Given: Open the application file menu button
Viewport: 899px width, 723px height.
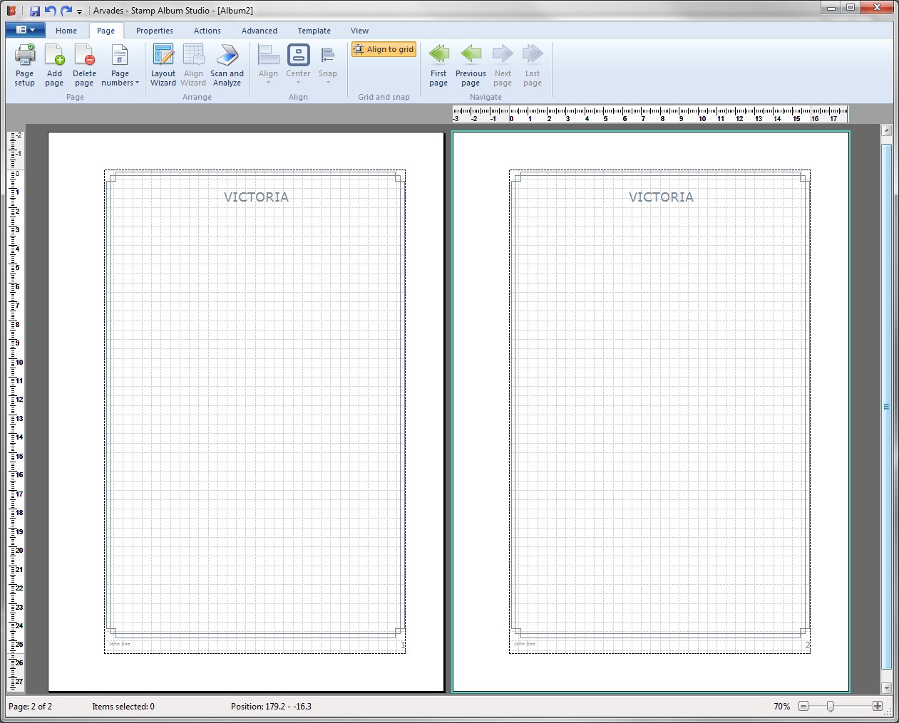Looking at the screenshot, I should point(25,30).
